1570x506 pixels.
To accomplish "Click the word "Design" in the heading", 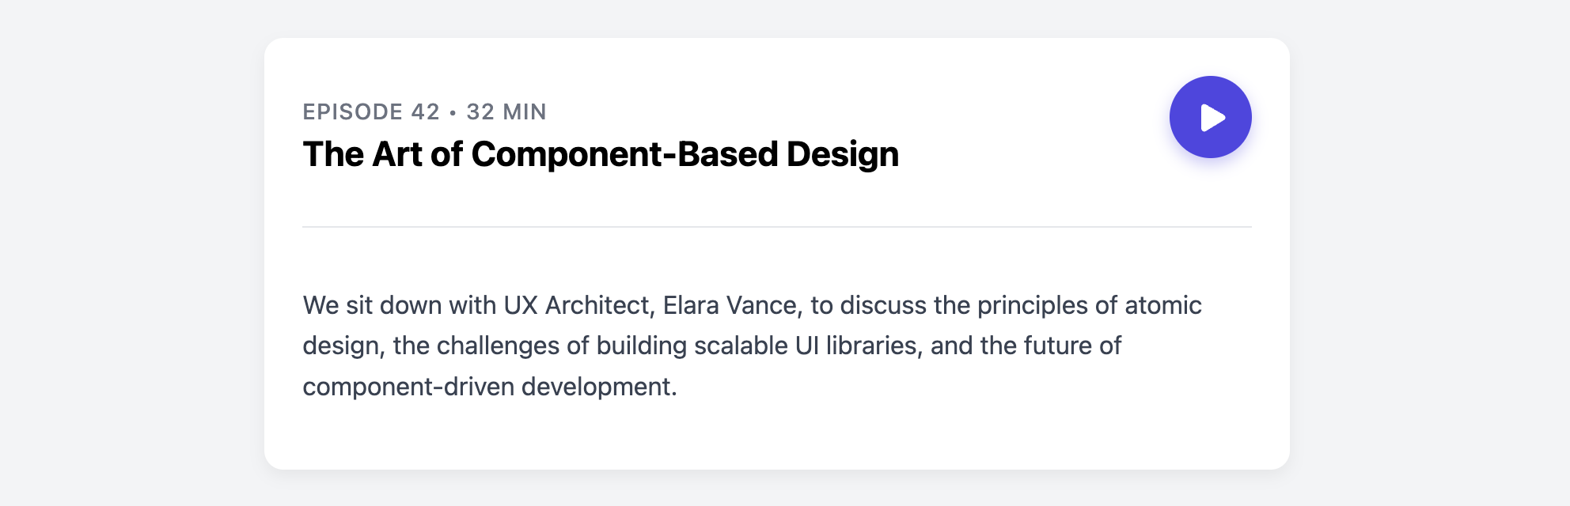I will click(x=843, y=154).
